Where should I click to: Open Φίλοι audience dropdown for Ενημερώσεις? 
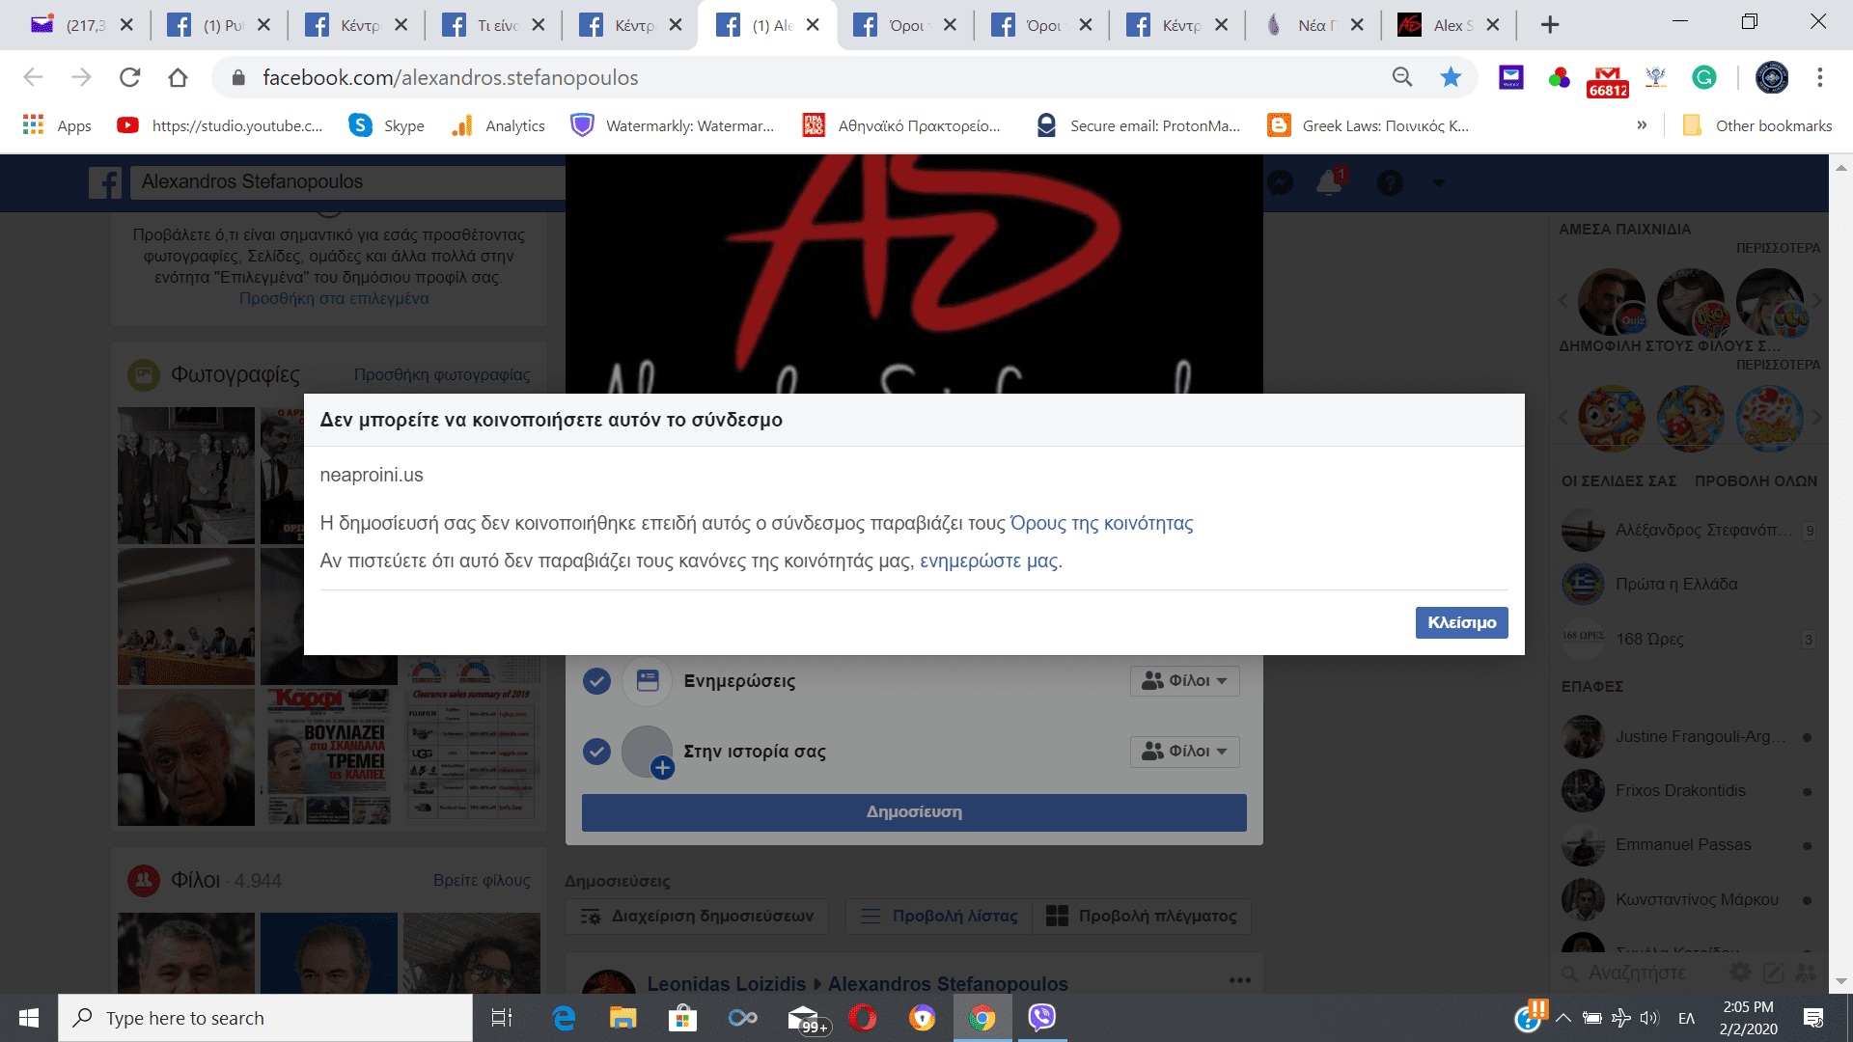point(1184,681)
